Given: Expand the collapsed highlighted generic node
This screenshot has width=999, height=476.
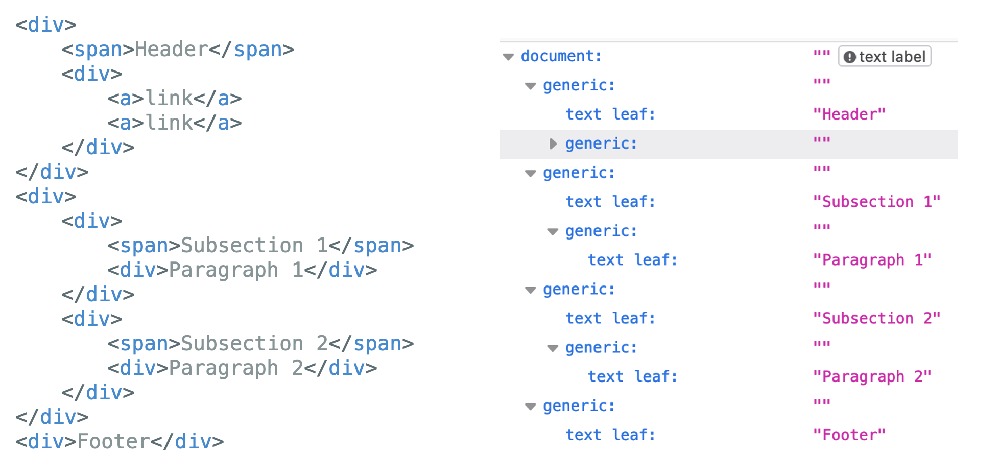Looking at the screenshot, I should (x=553, y=144).
